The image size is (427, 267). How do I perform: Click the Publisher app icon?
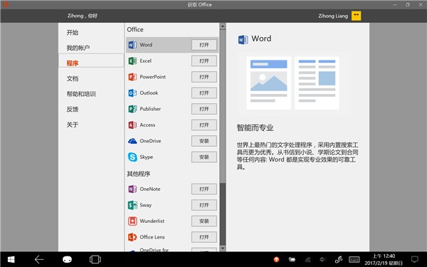(132, 109)
